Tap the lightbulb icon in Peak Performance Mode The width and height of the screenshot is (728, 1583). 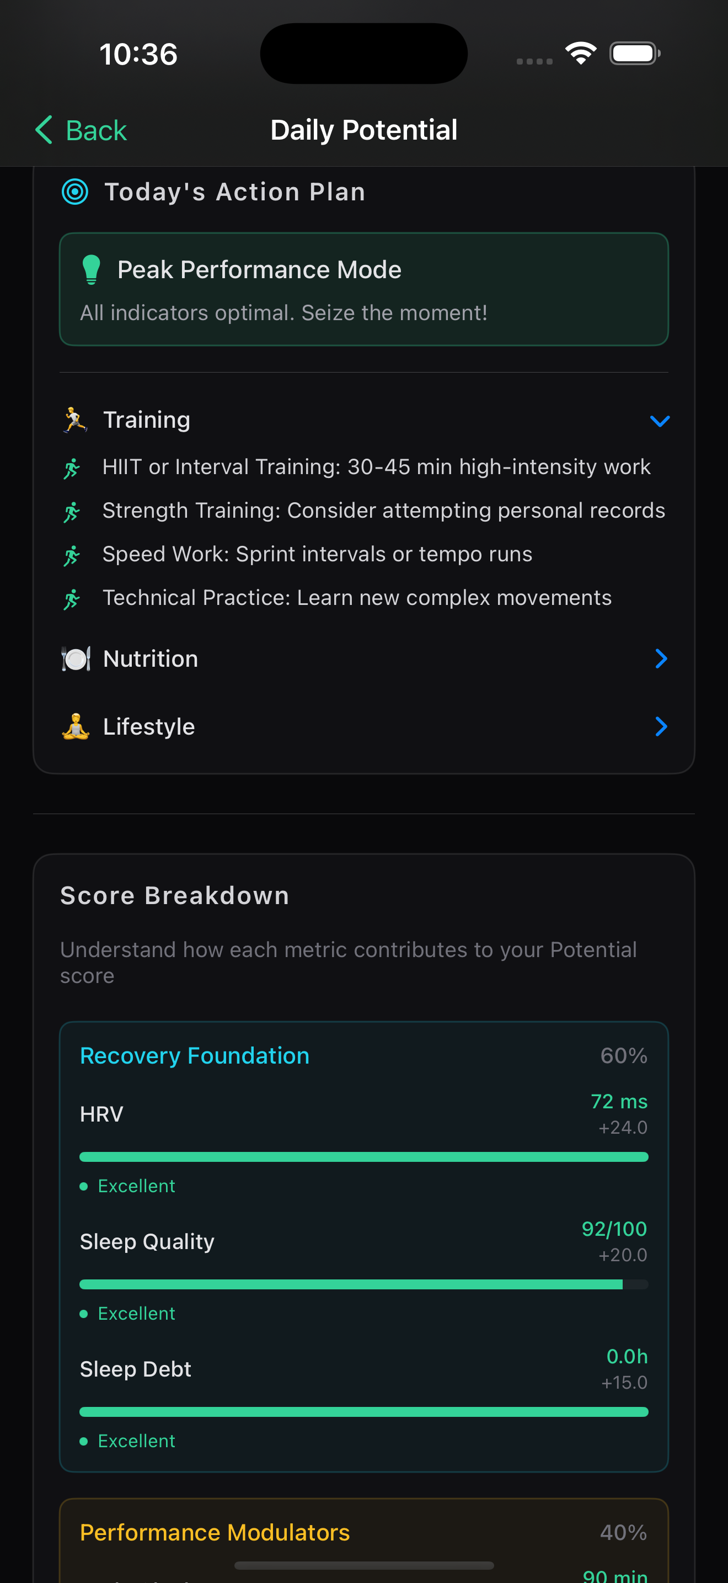[x=92, y=270]
